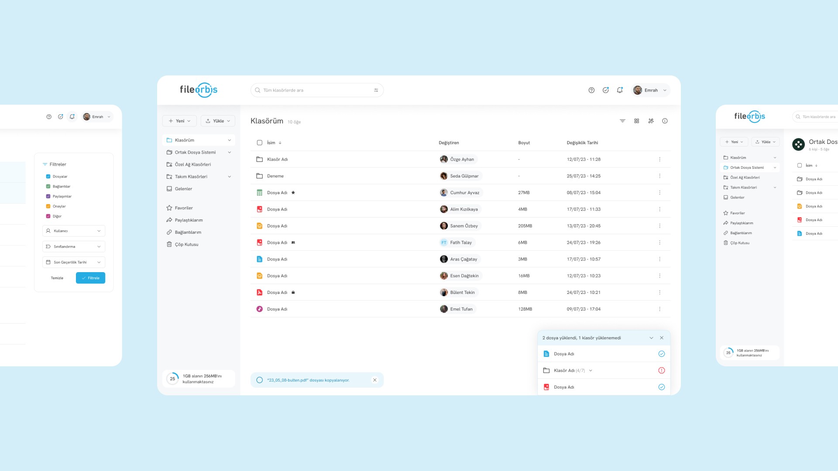Open the Sınıflandırma dropdown in filters
838x471 pixels.
[x=74, y=246]
